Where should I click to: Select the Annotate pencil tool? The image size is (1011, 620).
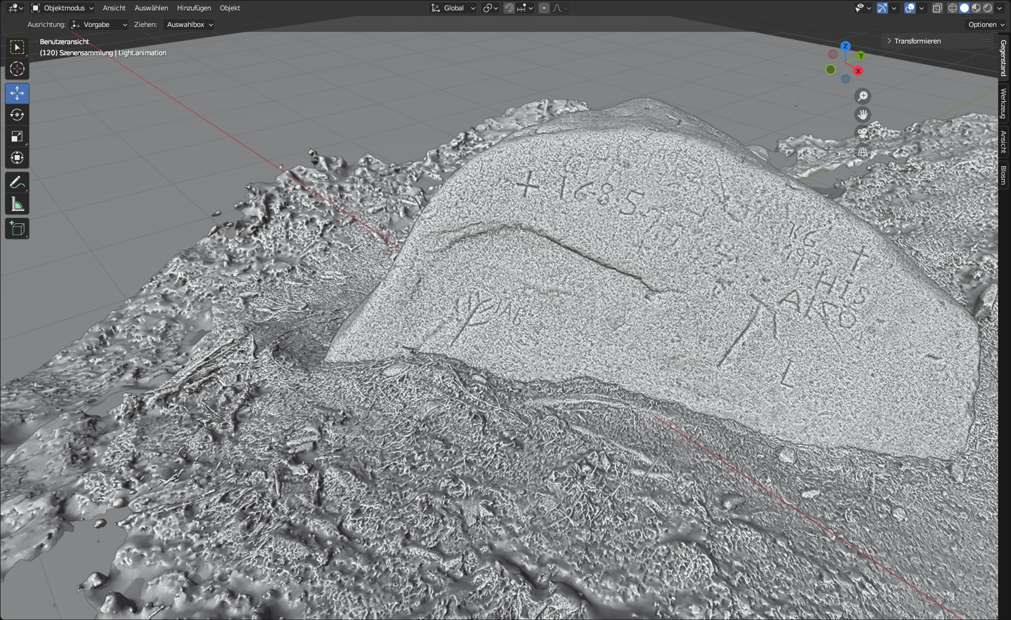[x=17, y=183]
